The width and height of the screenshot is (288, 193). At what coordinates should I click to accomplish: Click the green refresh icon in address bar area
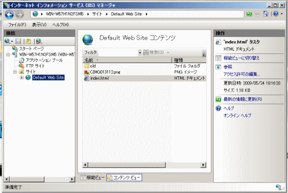click(249, 14)
